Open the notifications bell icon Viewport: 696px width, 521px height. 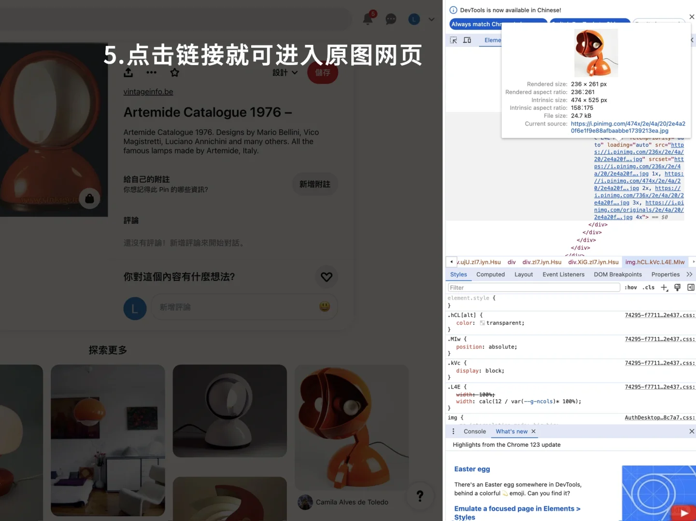(368, 19)
